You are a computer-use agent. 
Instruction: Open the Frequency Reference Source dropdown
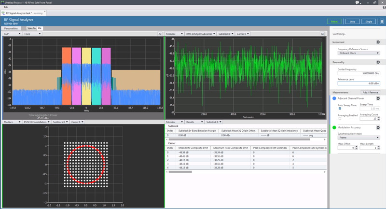pos(358,53)
